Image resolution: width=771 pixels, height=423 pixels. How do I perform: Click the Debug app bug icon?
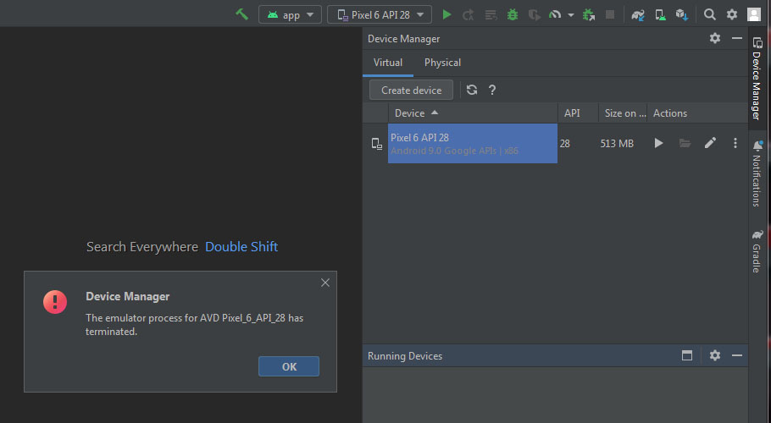[x=512, y=14]
